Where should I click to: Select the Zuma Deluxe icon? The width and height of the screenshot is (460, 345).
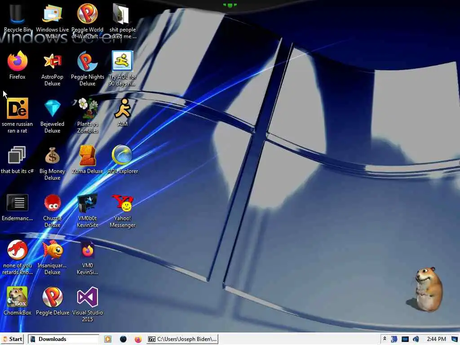tap(88, 159)
